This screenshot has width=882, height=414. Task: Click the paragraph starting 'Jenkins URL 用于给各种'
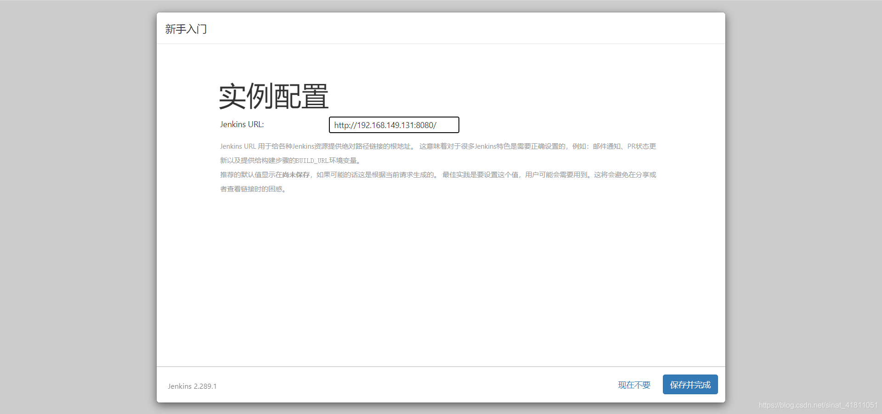438,153
